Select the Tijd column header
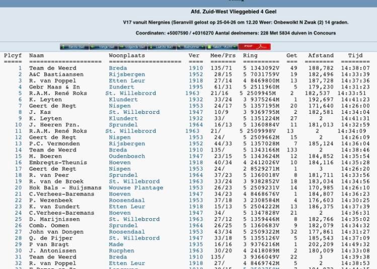Image resolution: width=377 pixels, height=269 pixels. (x=355, y=55)
